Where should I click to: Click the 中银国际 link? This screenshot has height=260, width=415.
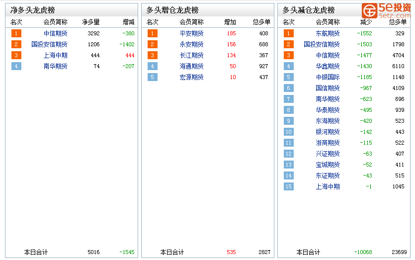click(328, 77)
